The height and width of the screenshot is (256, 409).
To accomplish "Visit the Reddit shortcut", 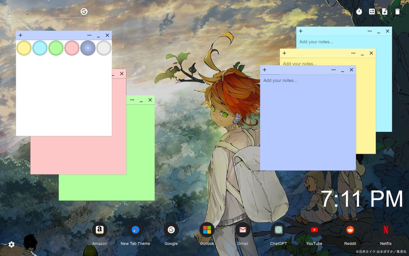I will coord(350,230).
